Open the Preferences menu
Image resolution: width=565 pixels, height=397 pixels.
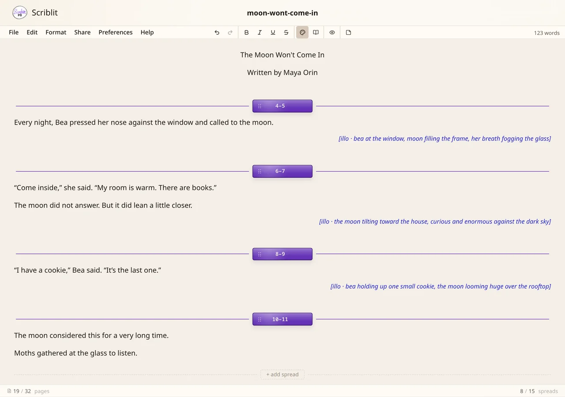(116, 32)
